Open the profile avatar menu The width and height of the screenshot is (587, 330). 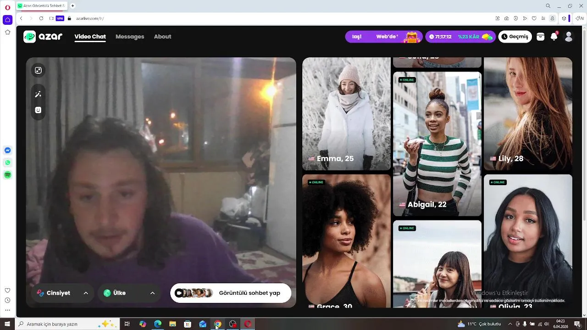(x=569, y=37)
